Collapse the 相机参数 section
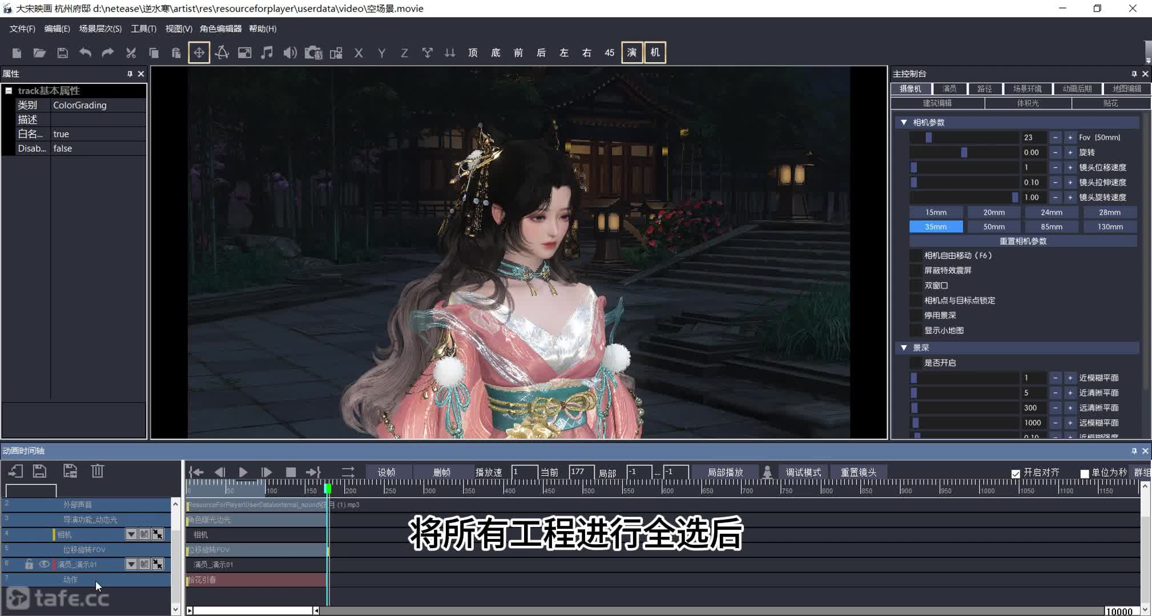 click(904, 122)
